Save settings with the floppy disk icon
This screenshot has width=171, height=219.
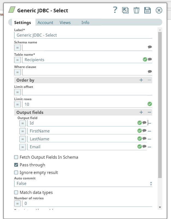click(148, 10)
